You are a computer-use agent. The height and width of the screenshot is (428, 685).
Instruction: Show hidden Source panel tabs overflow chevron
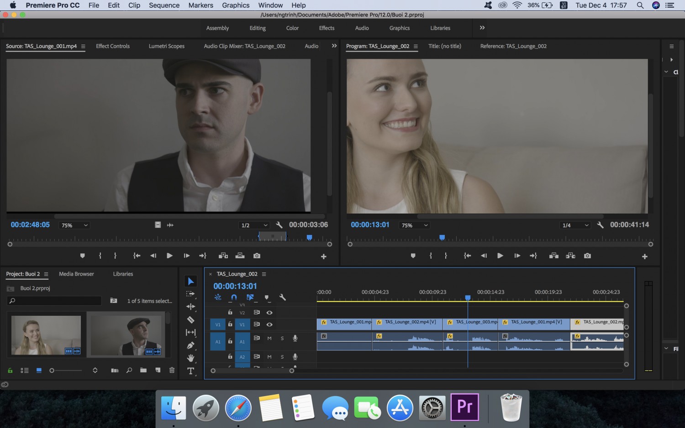click(x=334, y=46)
